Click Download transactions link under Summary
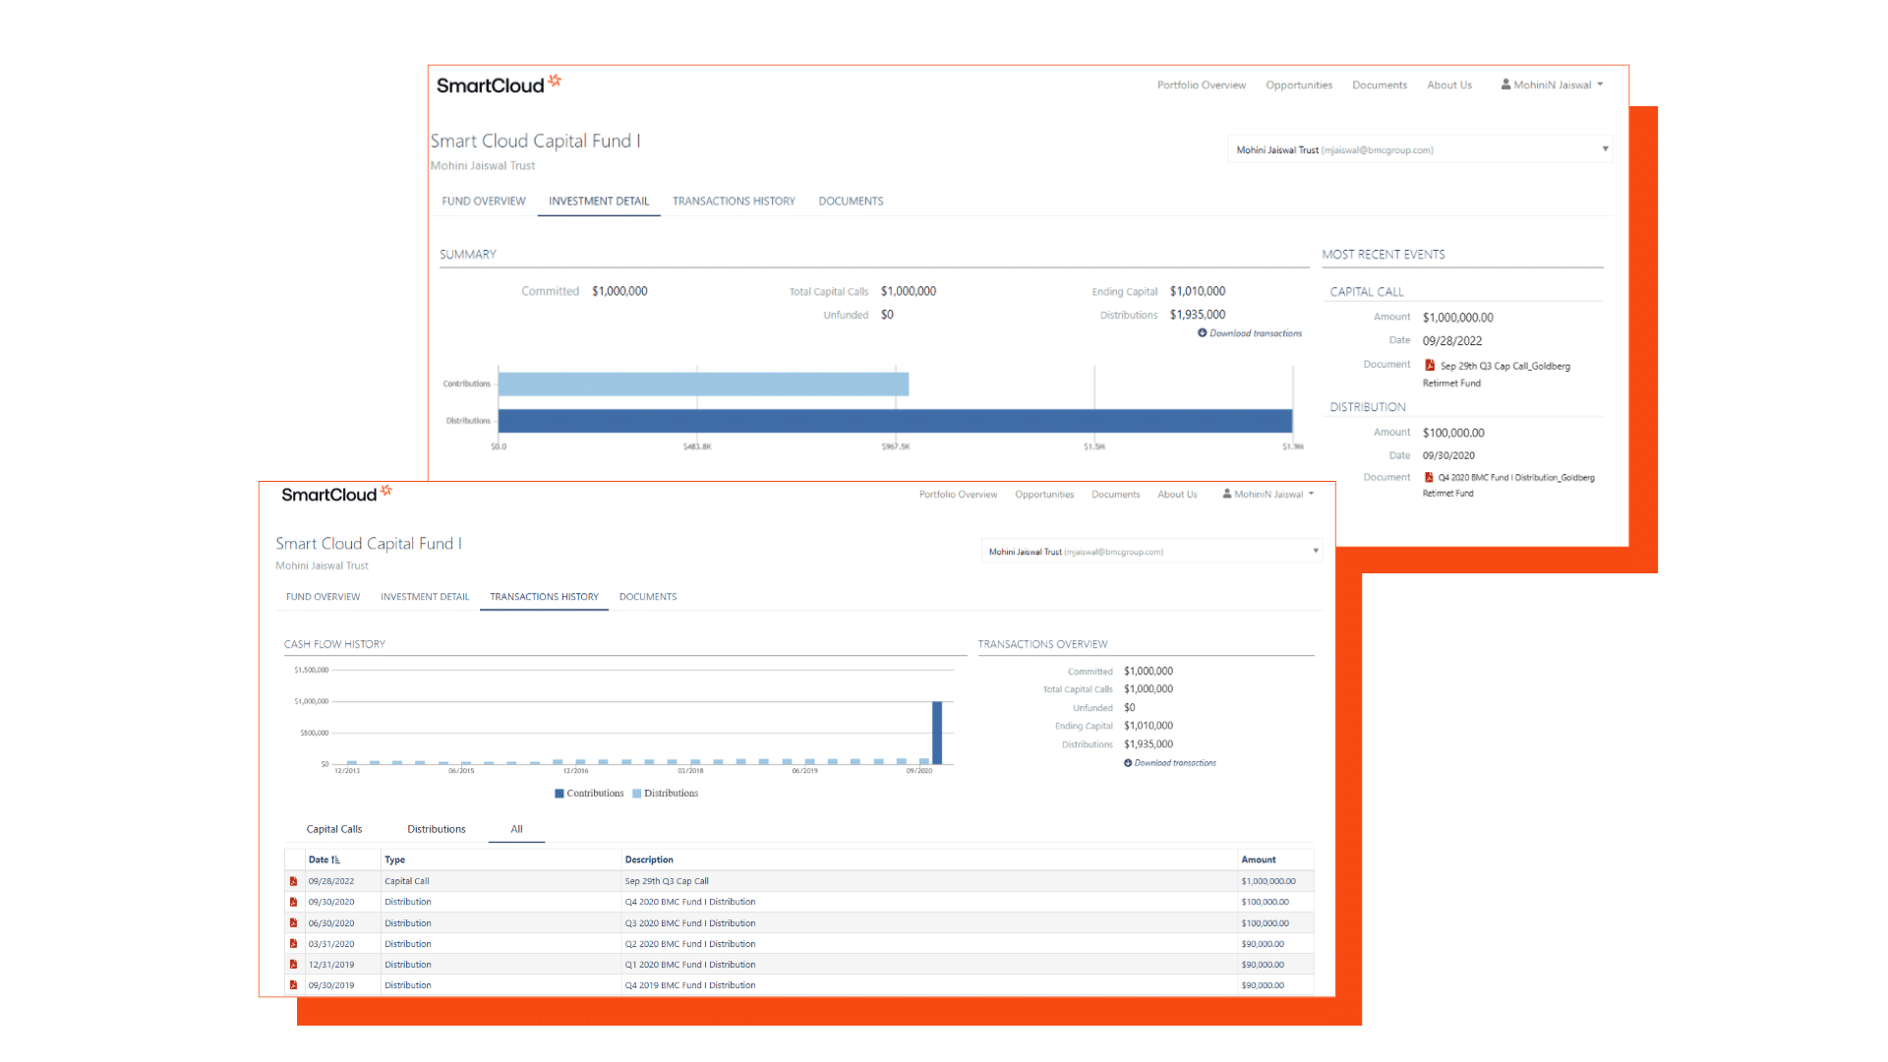 pyautogui.click(x=1255, y=334)
